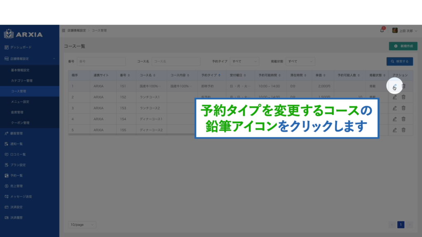Open the 掲載状態 filter dropdown
The width and height of the screenshot is (422, 237).
point(300,61)
